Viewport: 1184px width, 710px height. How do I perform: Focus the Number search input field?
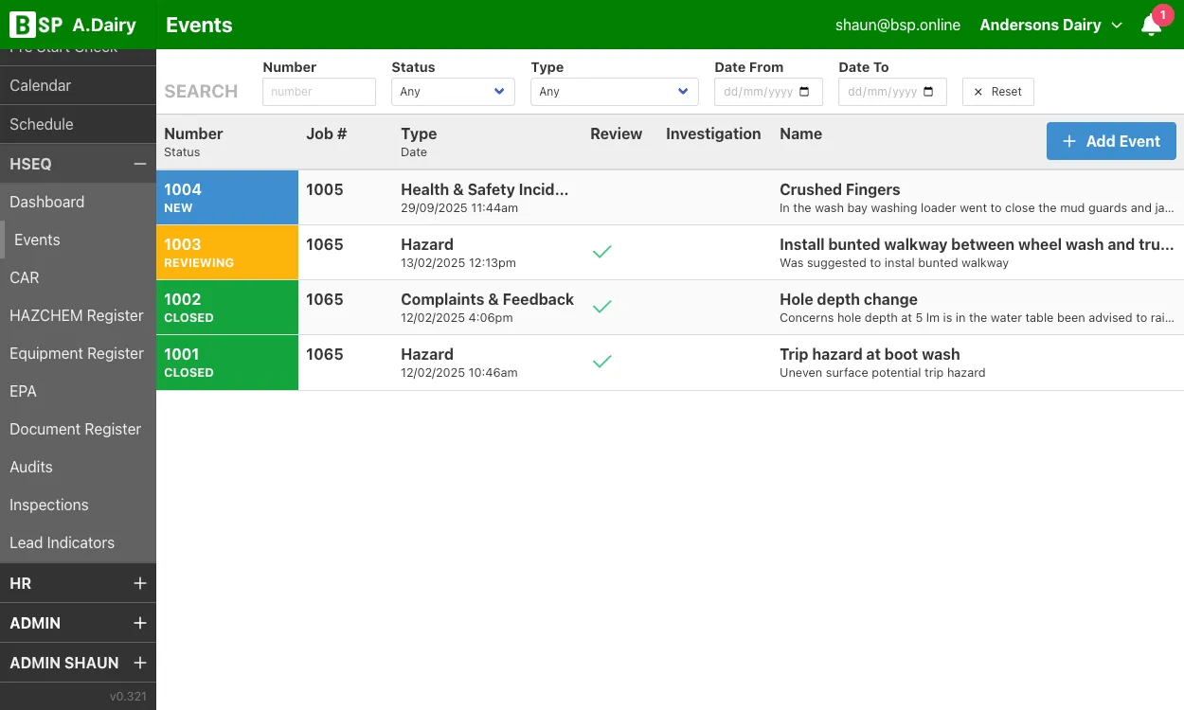coord(319,92)
